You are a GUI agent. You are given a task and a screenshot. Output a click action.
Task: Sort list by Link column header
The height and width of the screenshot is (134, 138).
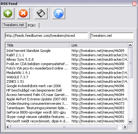99,45
